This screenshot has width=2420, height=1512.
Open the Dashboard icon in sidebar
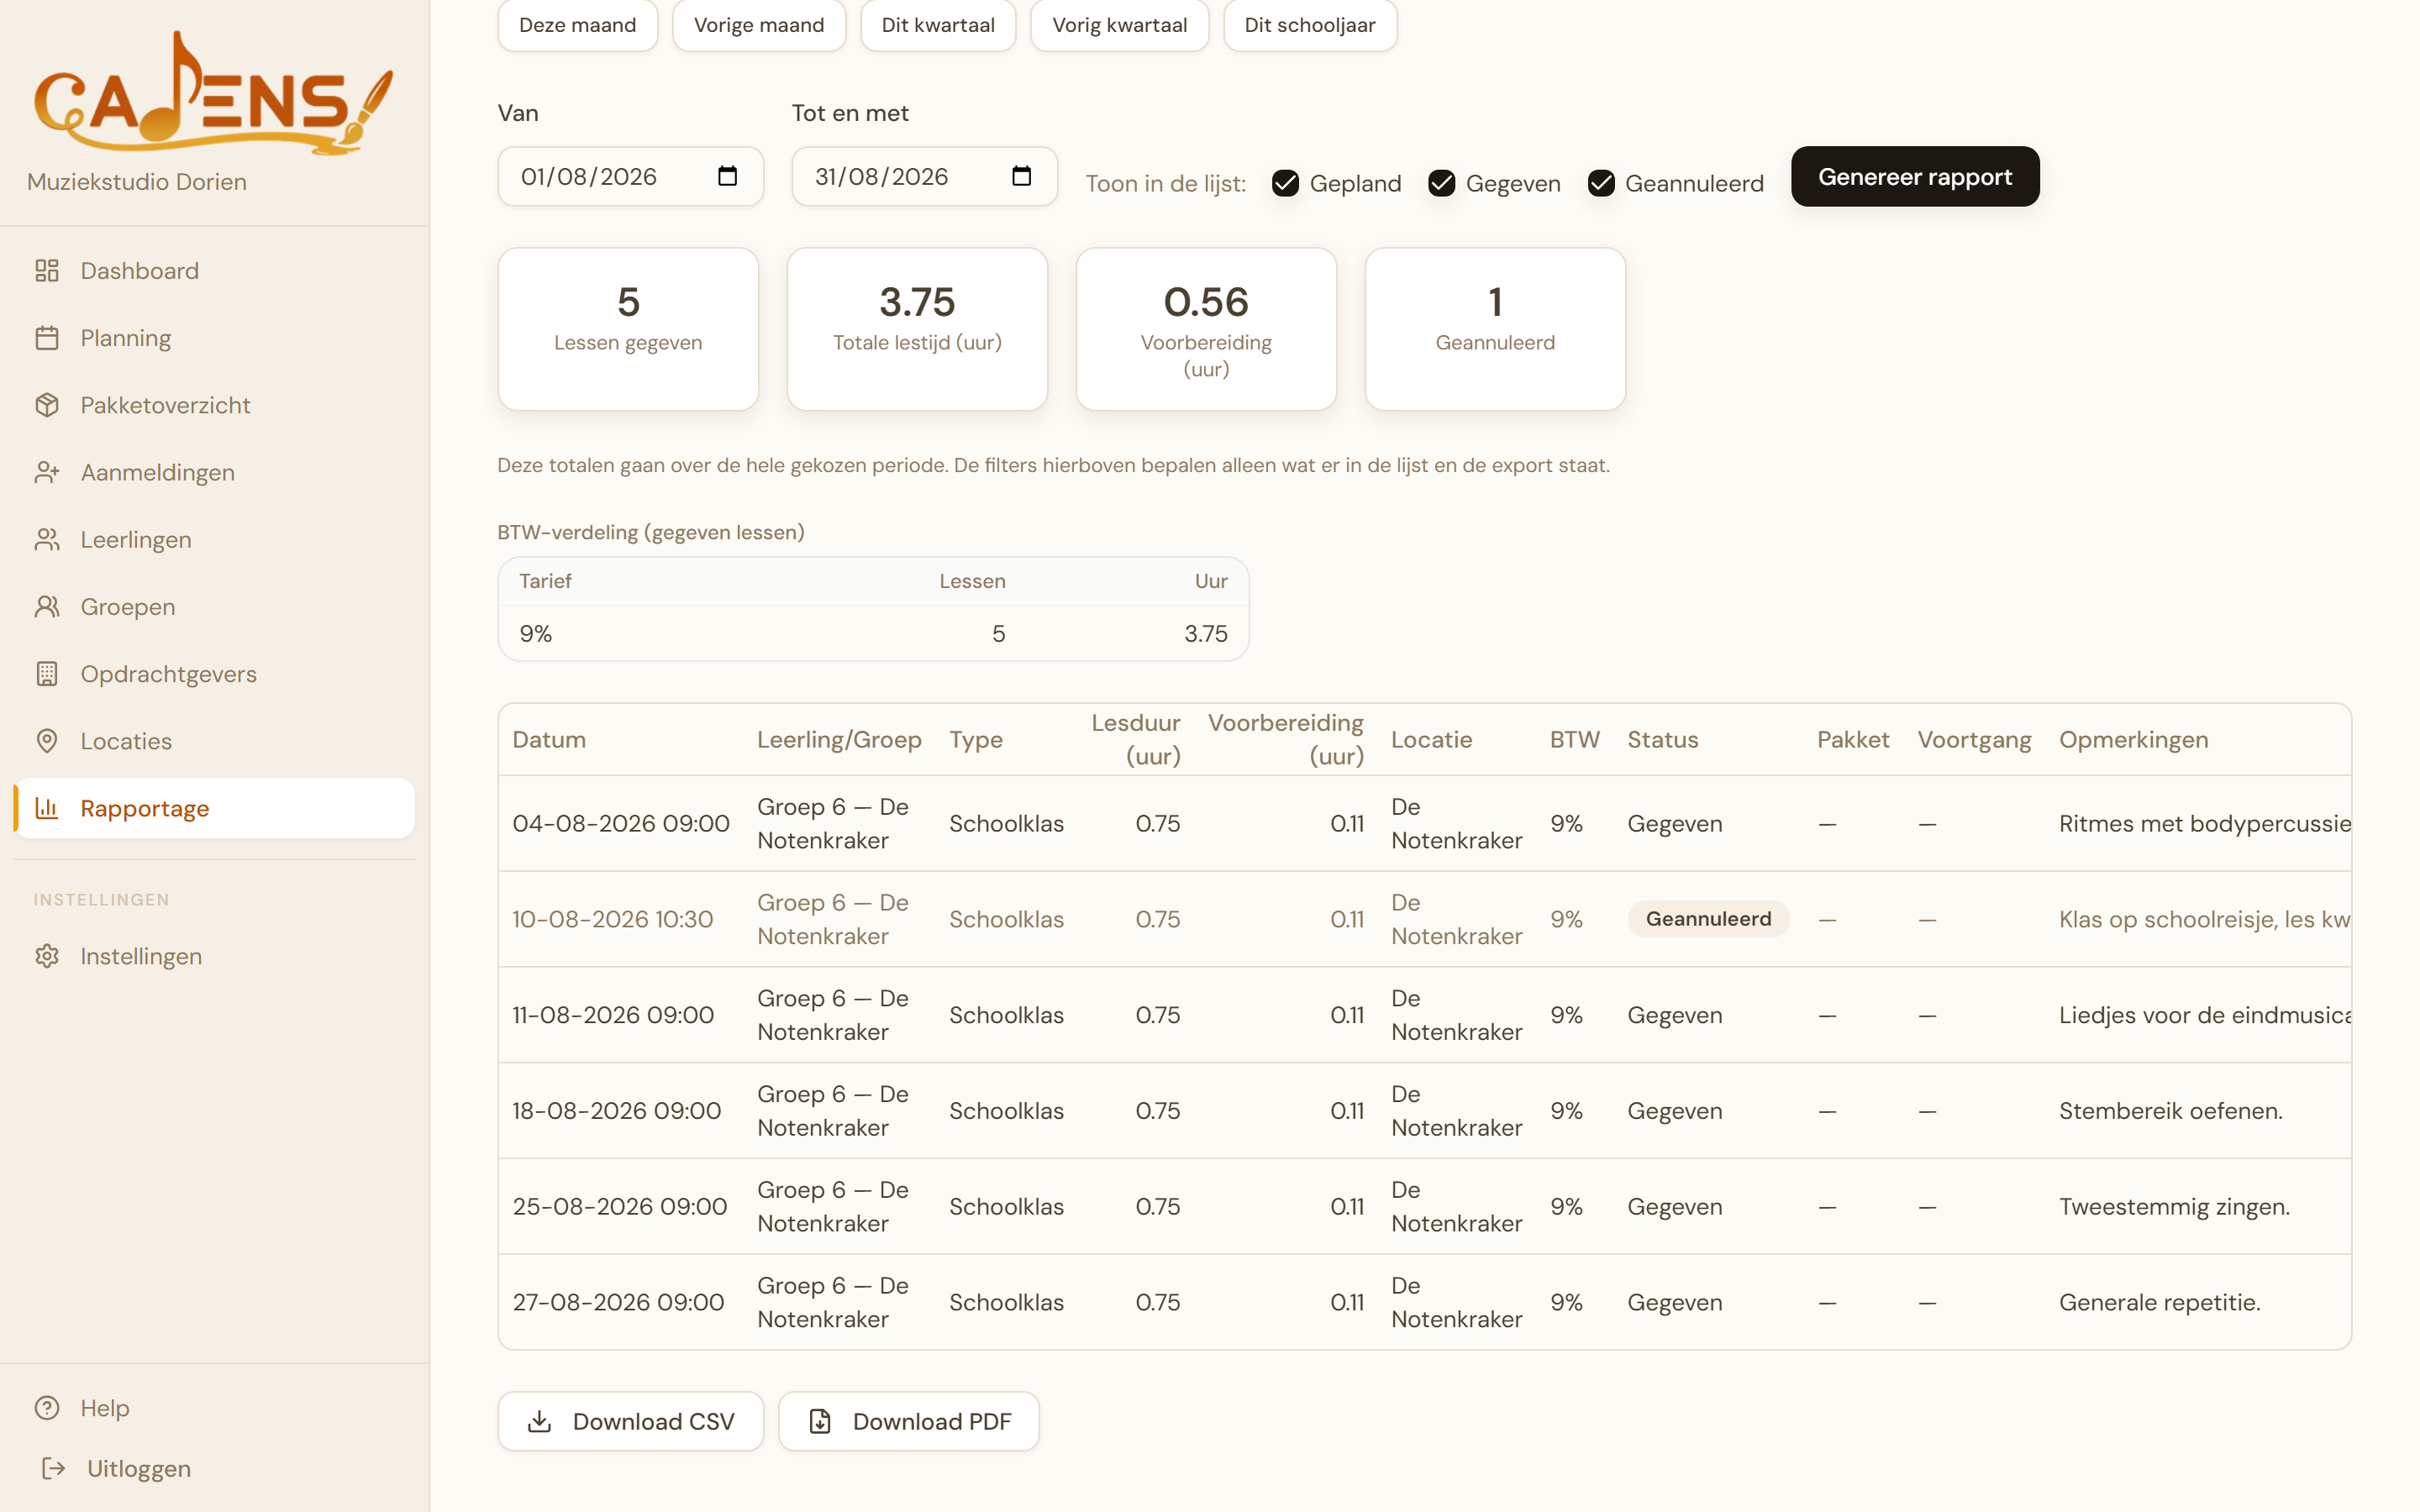click(47, 270)
